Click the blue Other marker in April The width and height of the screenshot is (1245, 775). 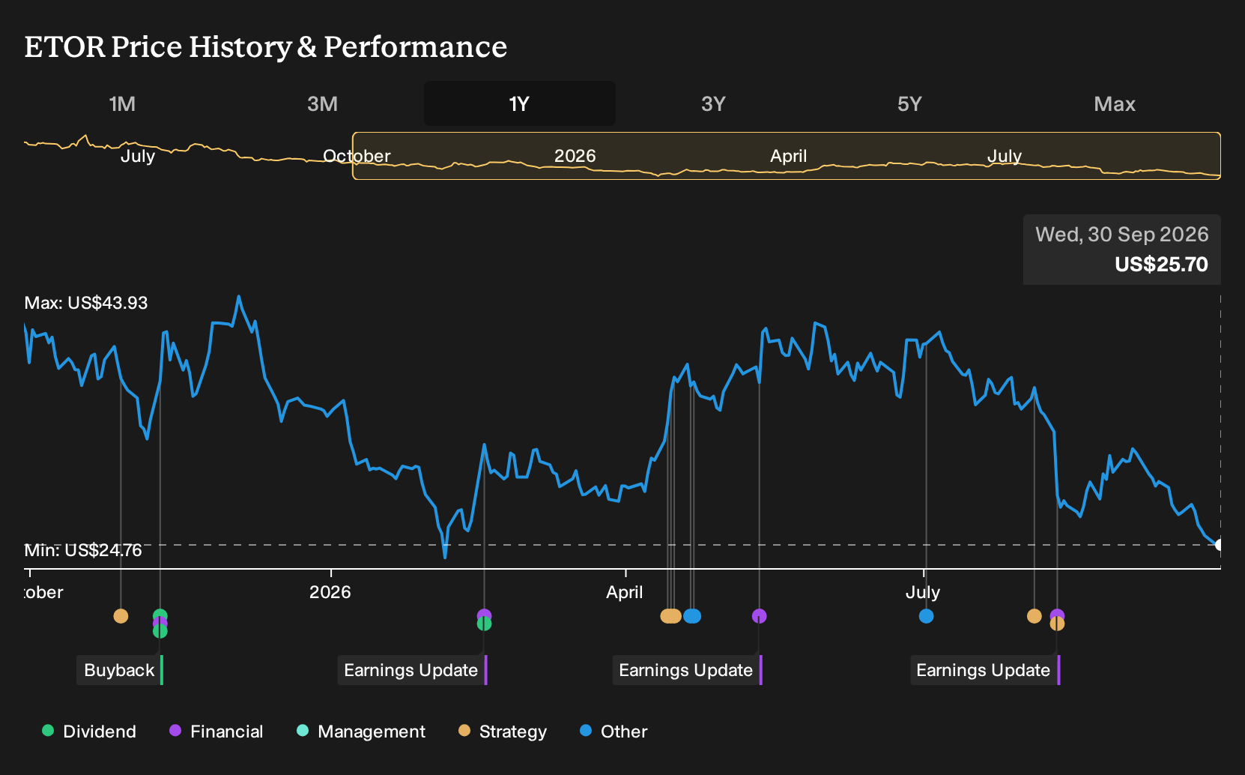point(692,616)
